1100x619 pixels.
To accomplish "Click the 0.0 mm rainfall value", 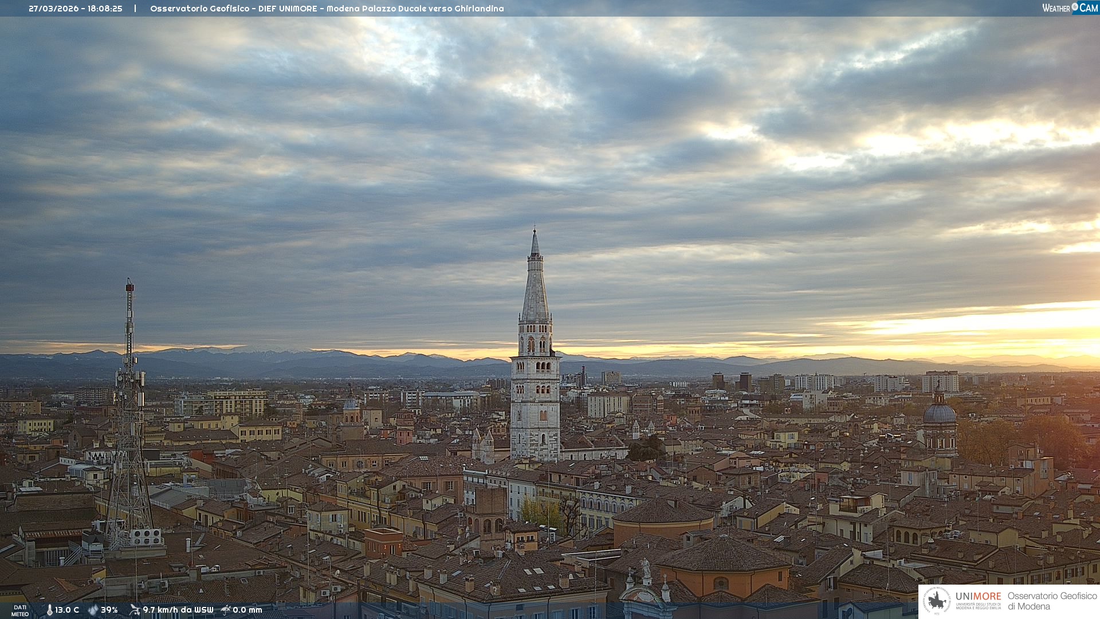I will pos(247,610).
